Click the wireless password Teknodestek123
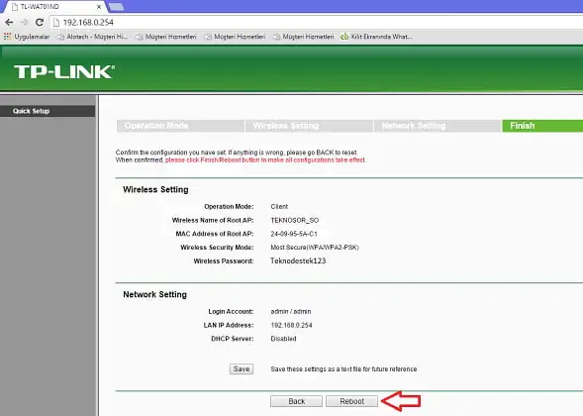583x416 pixels. [x=298, y=260]
